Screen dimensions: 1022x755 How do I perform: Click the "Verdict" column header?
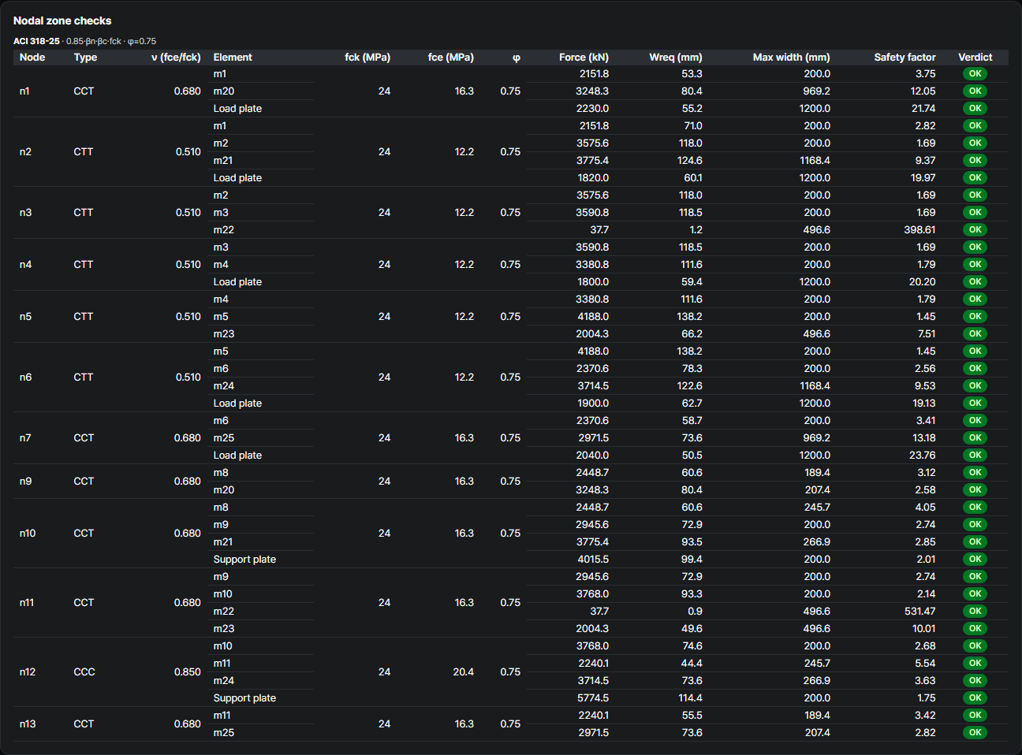pos(975,58)
